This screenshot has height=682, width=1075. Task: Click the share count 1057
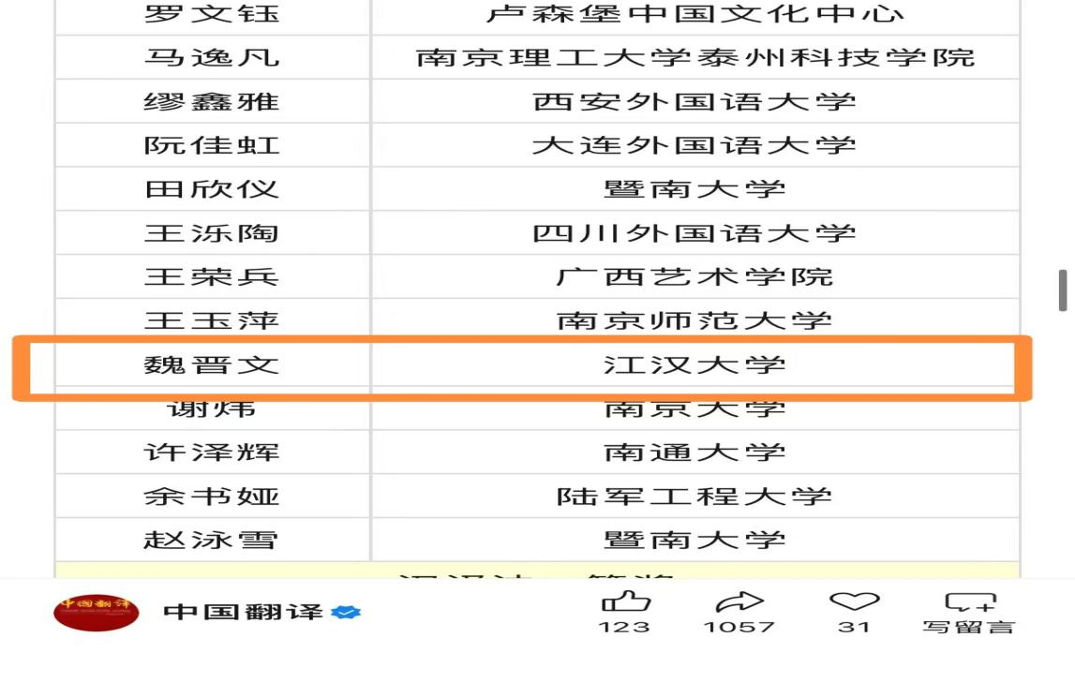739,627
